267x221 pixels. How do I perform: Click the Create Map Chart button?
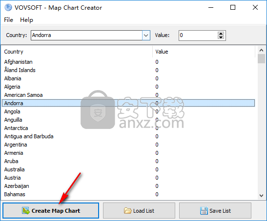click(x=51, y=210)
